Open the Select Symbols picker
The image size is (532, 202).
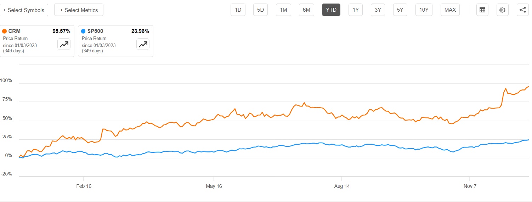tap(24, 10)
